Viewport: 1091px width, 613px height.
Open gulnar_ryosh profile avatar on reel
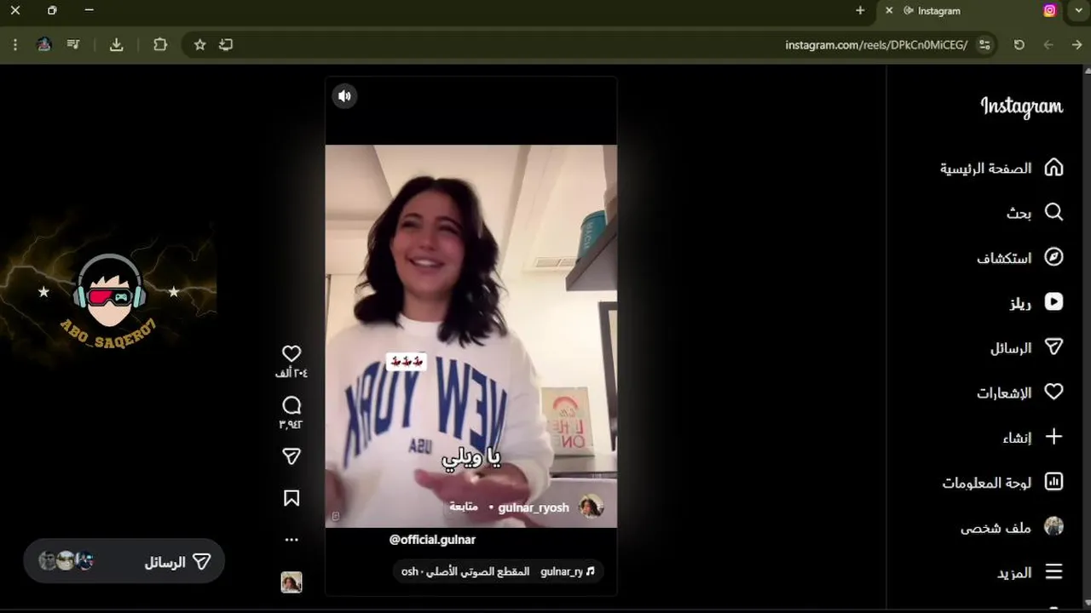(591, 507)
